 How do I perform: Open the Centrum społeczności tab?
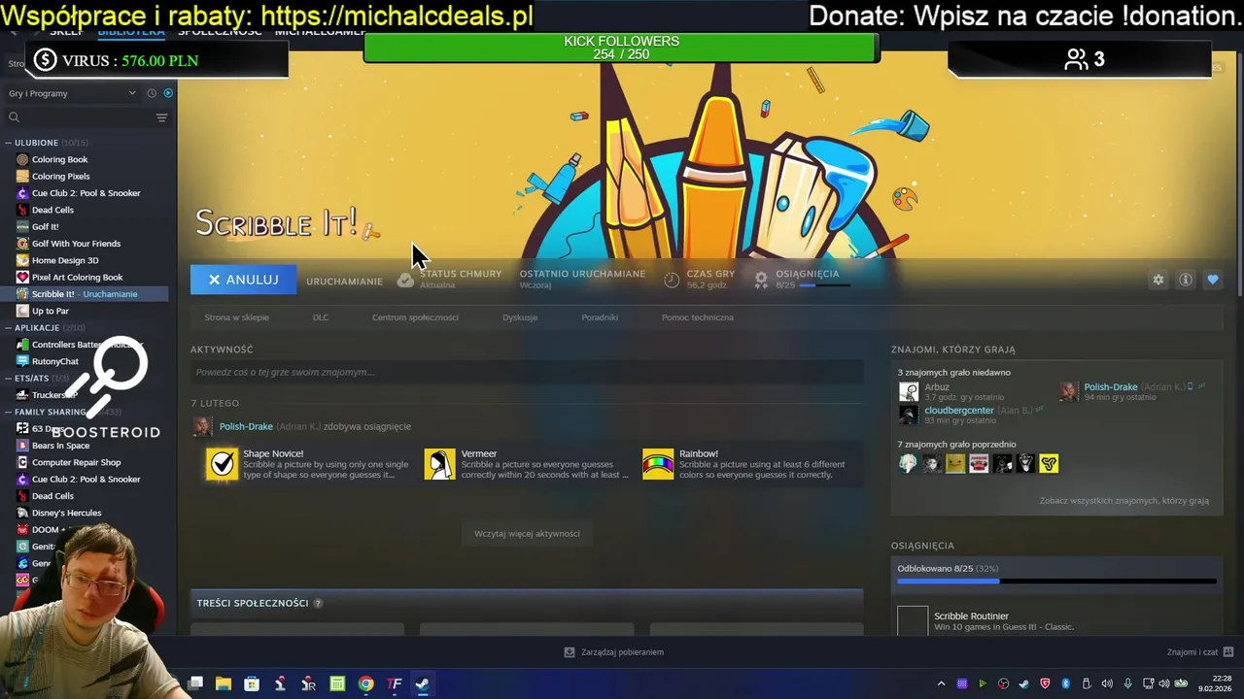click(x=415, y=317)
